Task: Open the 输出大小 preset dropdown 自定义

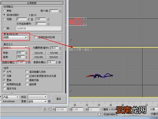Action: [15, 48]
